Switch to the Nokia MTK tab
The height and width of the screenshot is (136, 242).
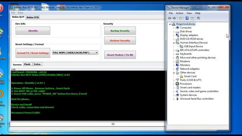33,17
